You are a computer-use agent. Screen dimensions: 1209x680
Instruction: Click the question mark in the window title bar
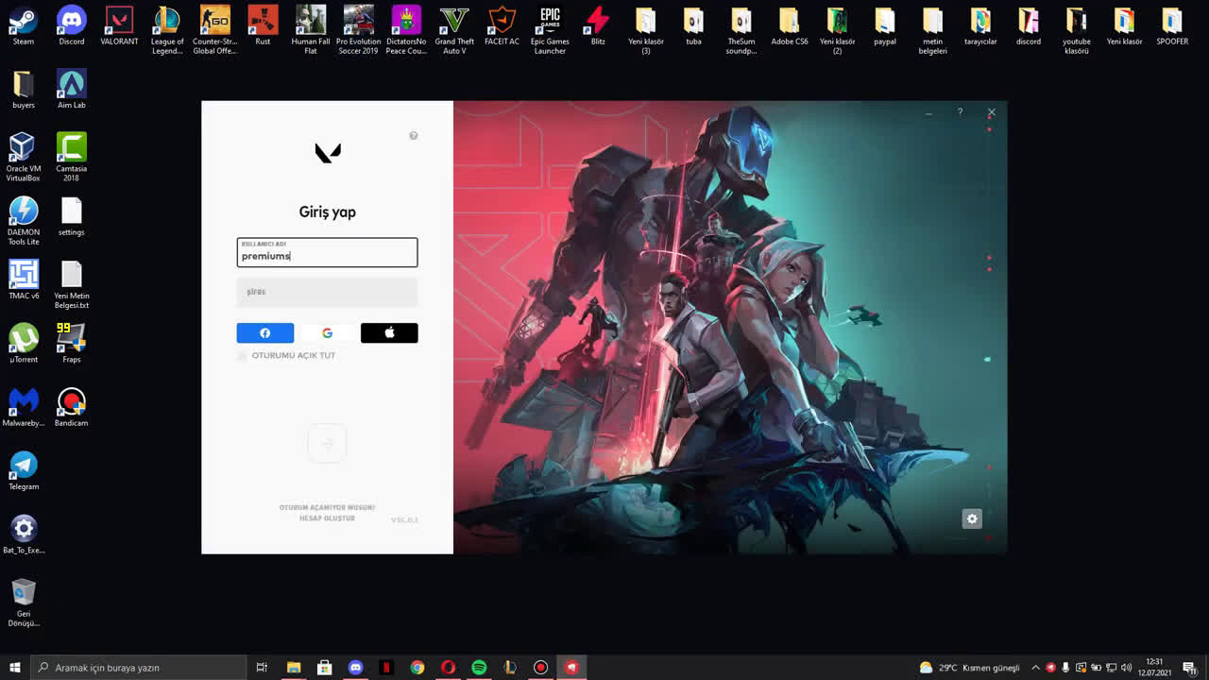(960, 112)
